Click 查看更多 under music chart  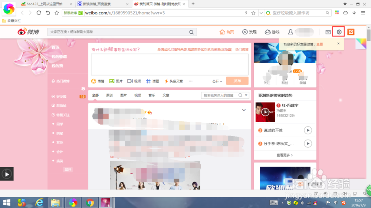click(x=285, y=155)
